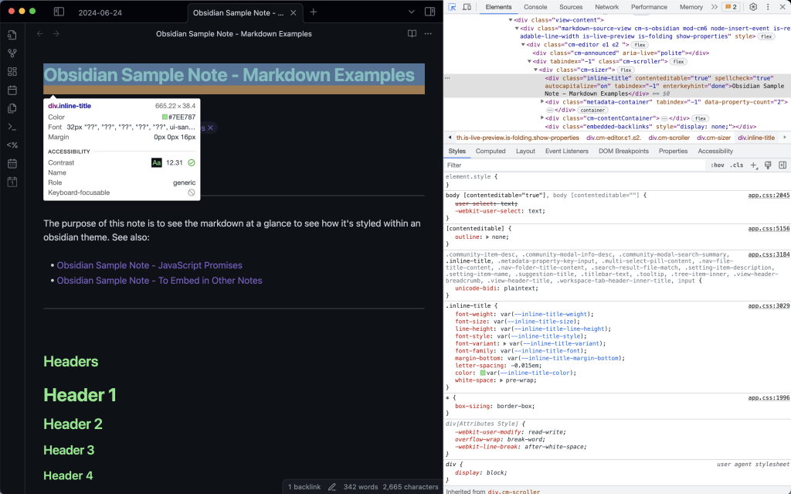
Task: Open graph view from the ribbon
Action: pos(12,53)
